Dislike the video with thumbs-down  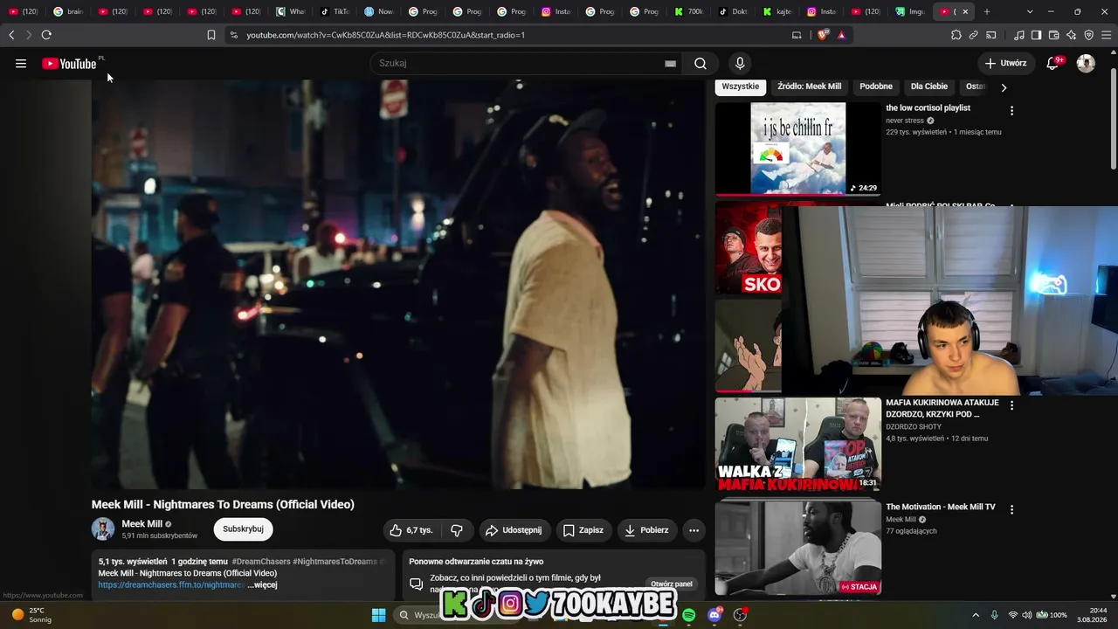[457, 530]
